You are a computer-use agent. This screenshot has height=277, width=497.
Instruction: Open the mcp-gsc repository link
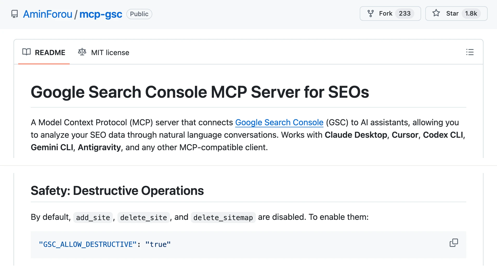pos(101,14)
